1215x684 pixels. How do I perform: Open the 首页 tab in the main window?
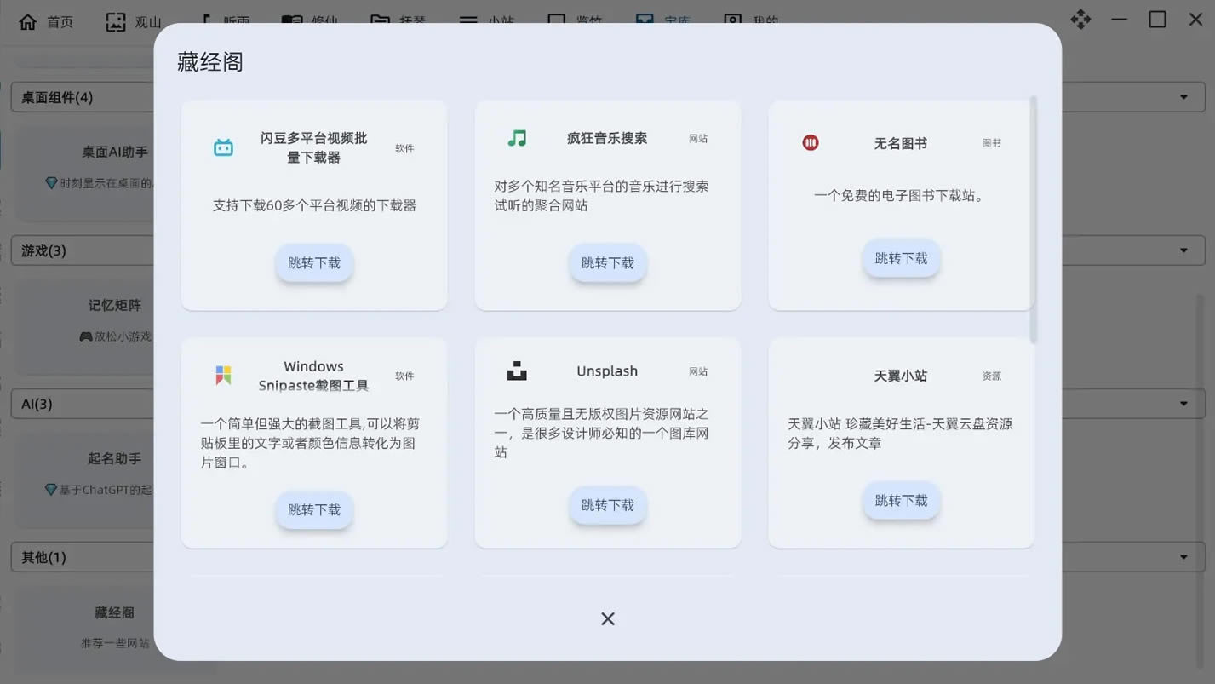[46, 22]
